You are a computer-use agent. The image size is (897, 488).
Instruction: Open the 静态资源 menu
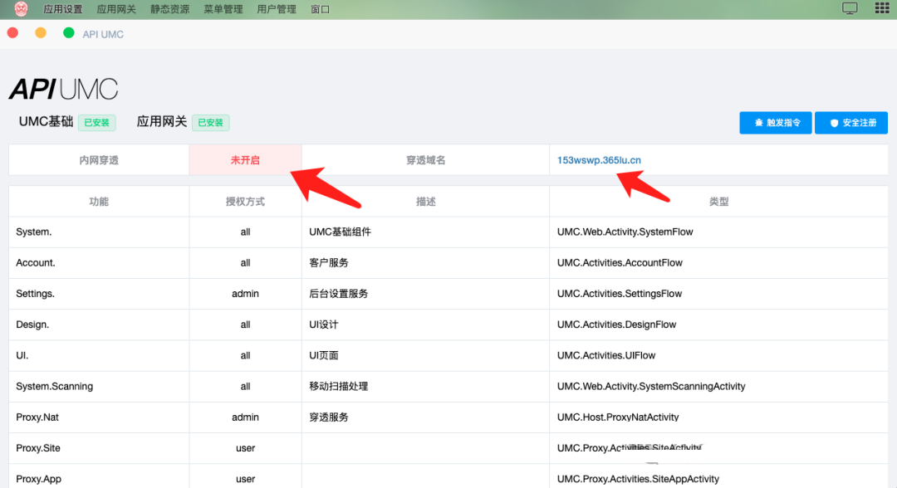(x=169, y=10)
